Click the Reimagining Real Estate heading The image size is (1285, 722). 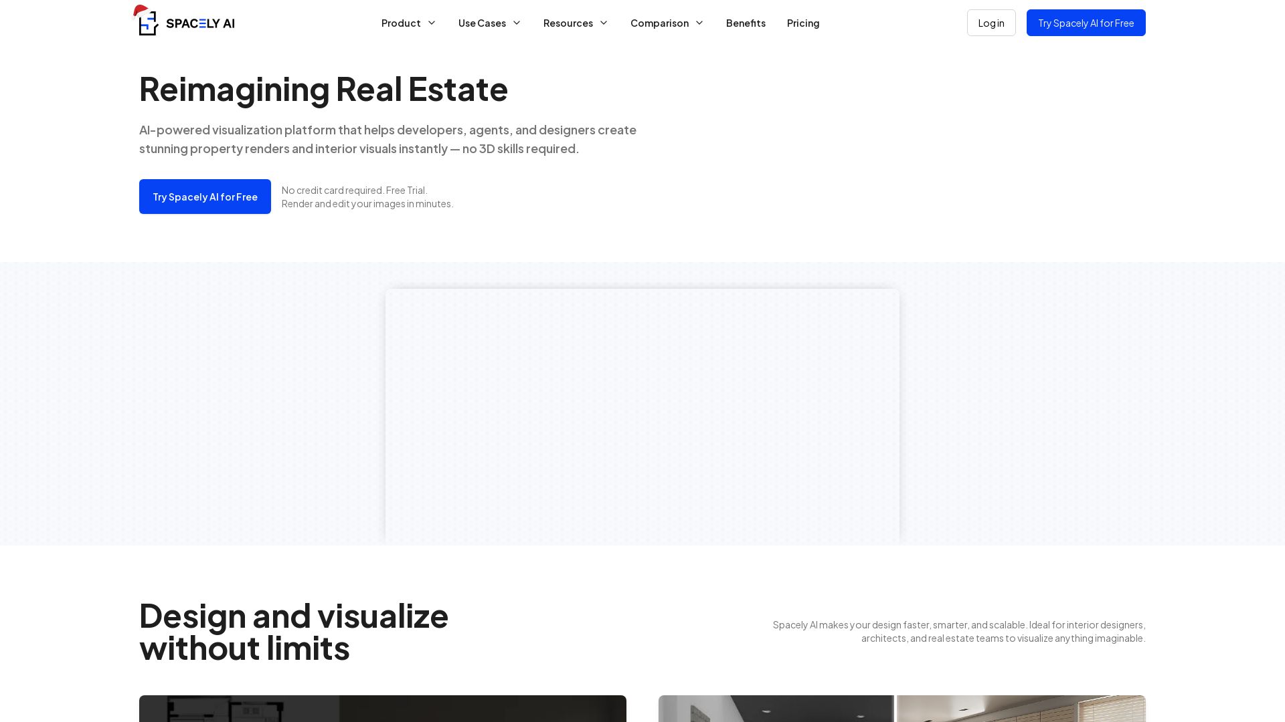pos(323,88)
